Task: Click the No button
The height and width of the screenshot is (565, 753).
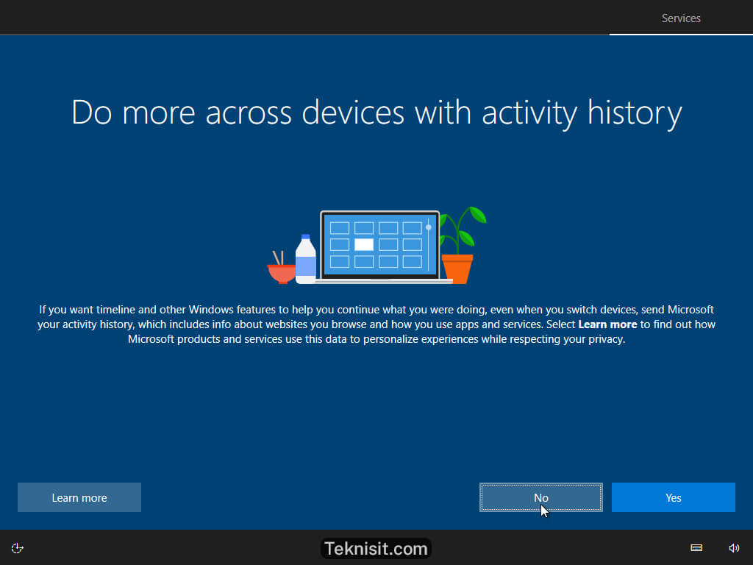Action: coord(540,497)
